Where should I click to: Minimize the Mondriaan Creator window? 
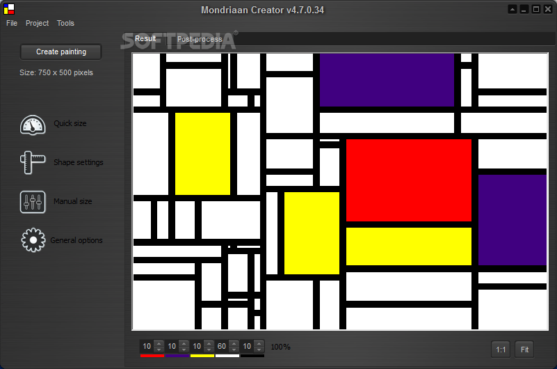pos(524,10)
